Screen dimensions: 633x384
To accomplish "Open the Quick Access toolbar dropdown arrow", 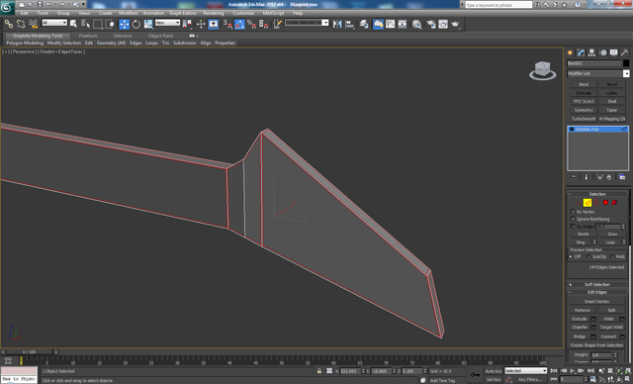I will click(x=83, y=4).
